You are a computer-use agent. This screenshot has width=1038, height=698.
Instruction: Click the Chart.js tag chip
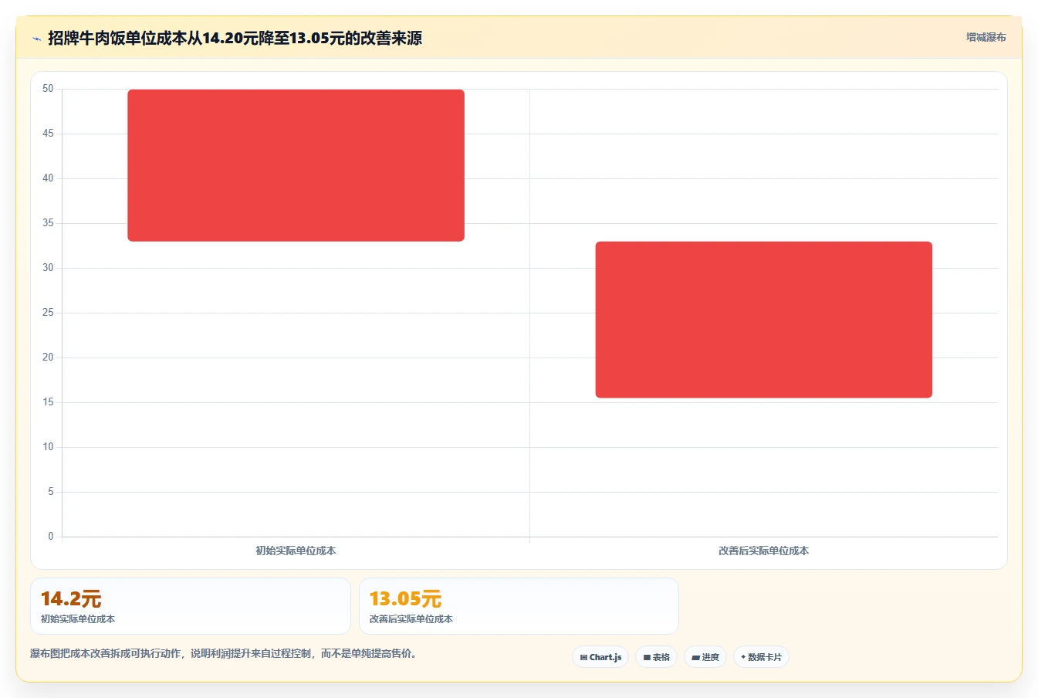[x=600, y=657]
